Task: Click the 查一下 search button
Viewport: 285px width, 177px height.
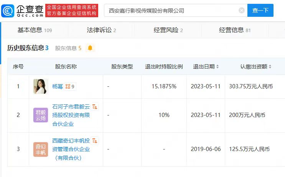Action: click(260, 10)
